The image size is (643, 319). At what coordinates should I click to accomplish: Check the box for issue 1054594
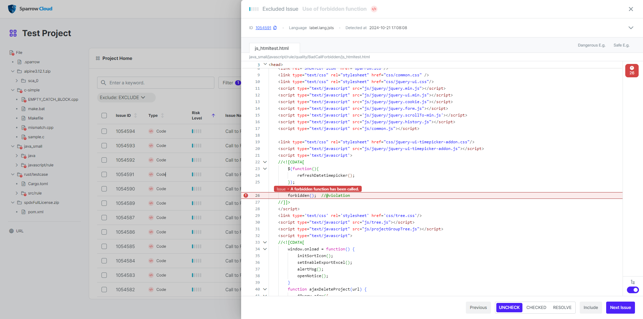click(104, 131)
